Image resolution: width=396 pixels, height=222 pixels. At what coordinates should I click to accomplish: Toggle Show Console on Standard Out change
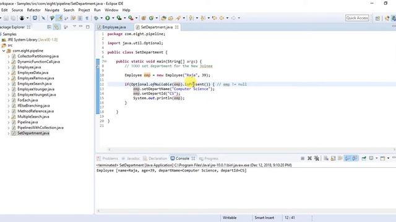click(348, 158)
